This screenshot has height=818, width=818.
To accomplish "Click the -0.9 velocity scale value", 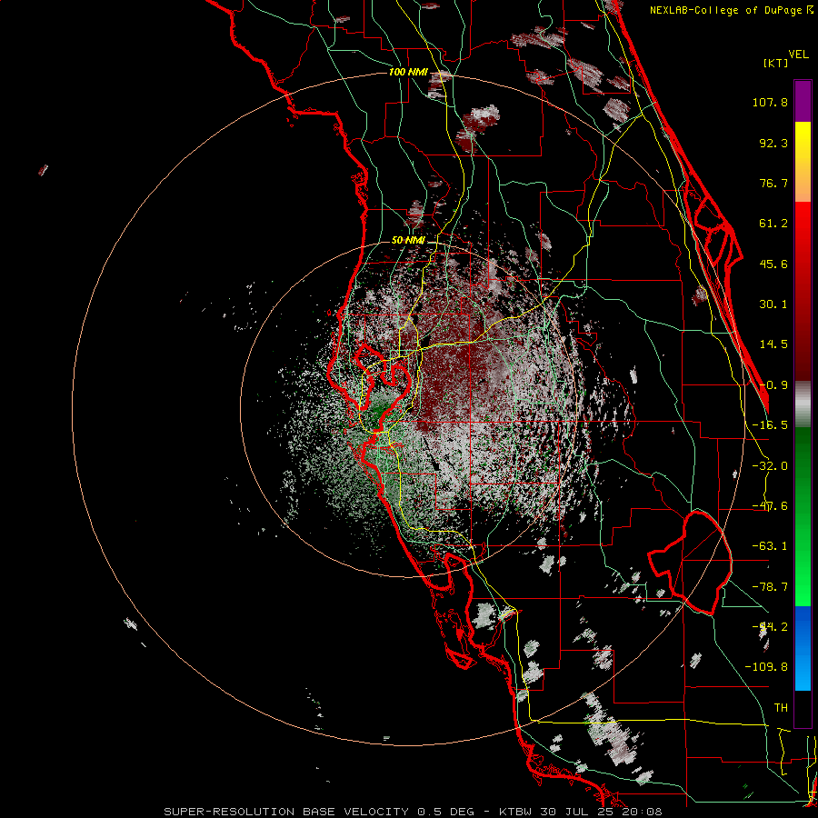I will 773,385.
